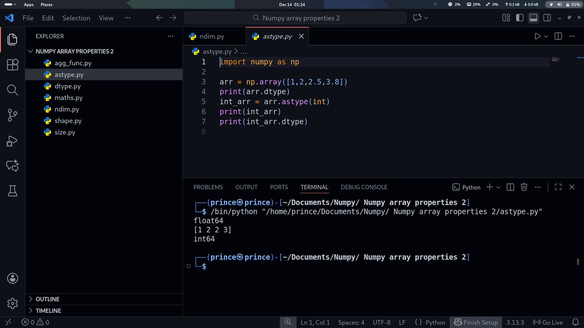Open the Manage gear in activity bar
The height and width of the screenshot is (328, 584).
coord(12,304)
